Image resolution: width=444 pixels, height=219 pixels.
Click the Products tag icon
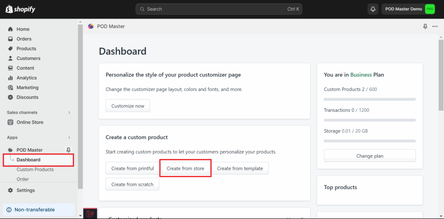[10, 49]
